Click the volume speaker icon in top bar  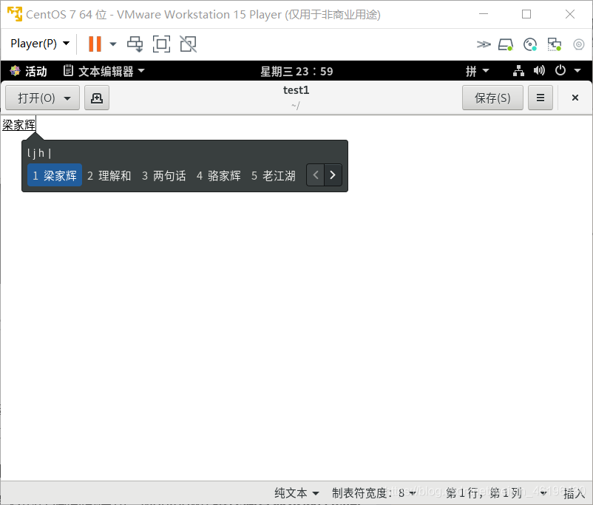click(539, 71)
